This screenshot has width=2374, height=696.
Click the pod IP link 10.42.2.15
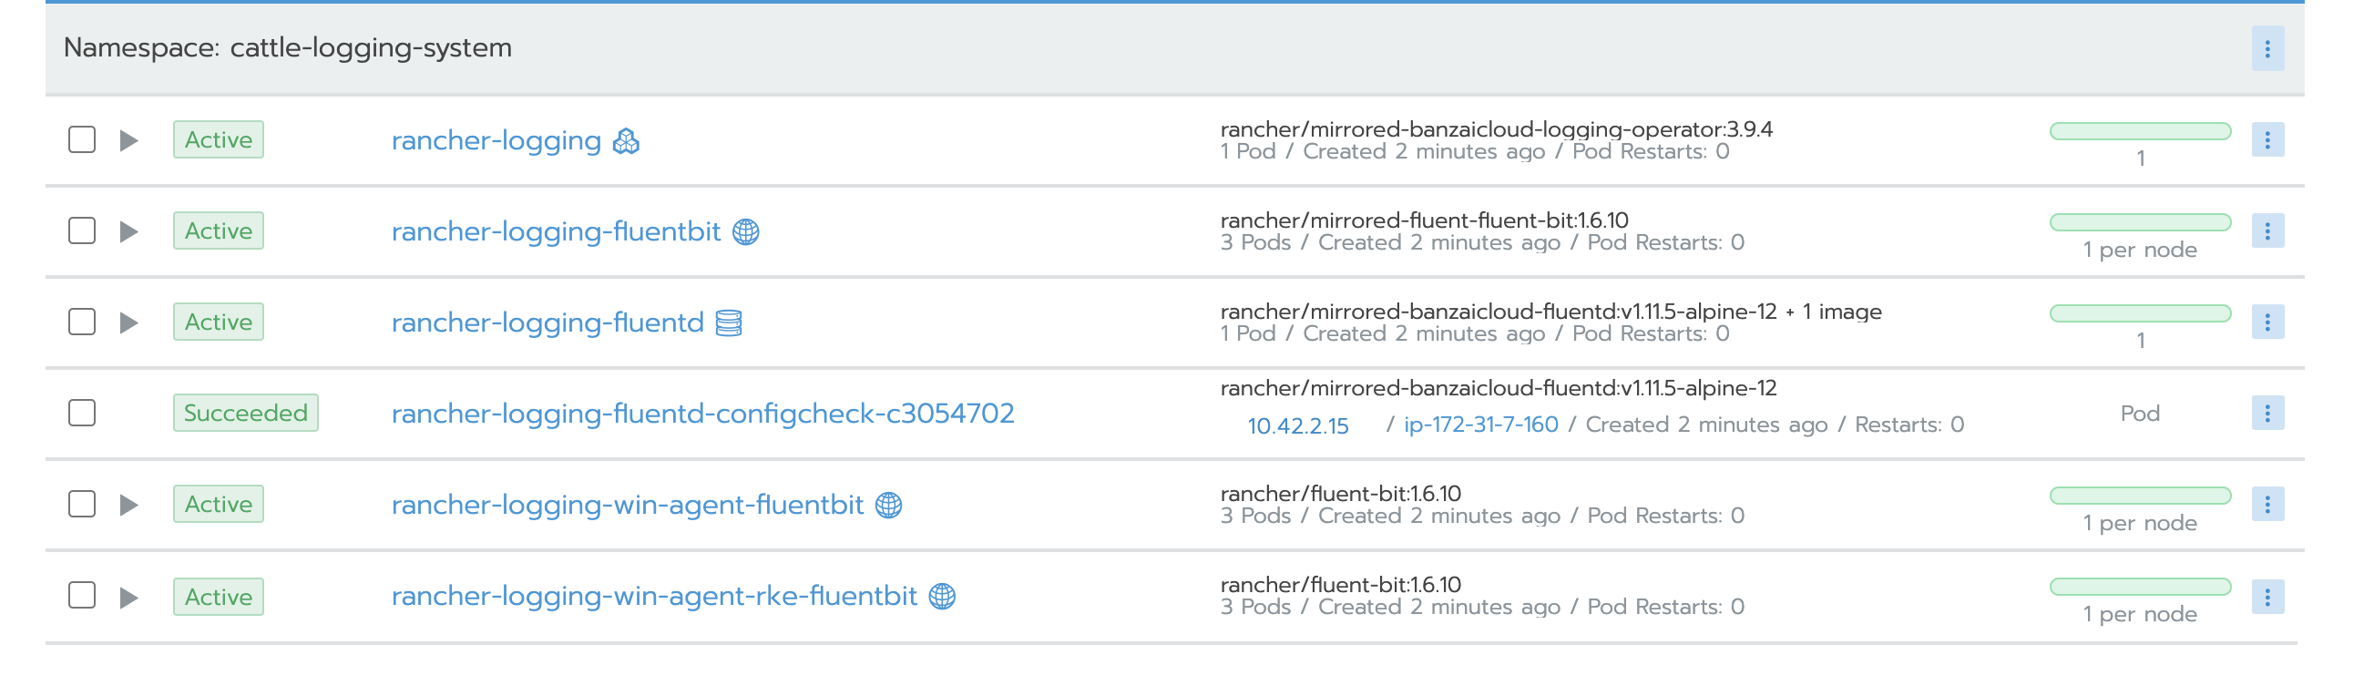(x=1298, y=426)
